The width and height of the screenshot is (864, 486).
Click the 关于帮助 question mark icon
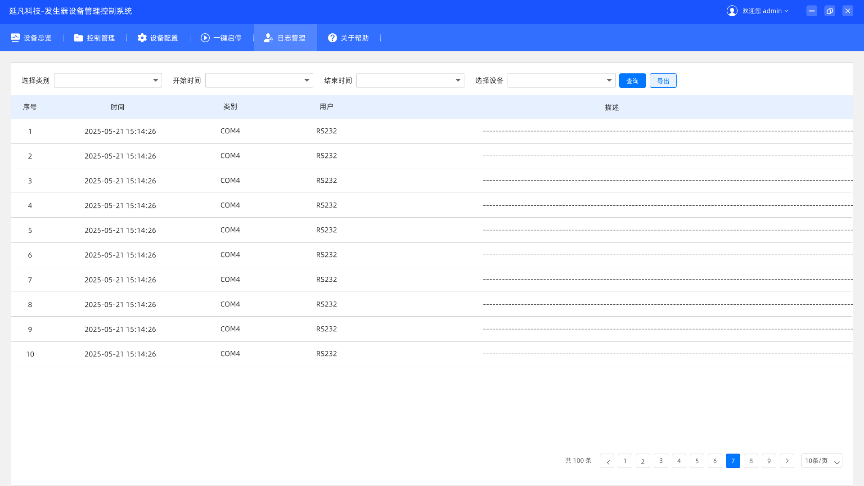pyautogui.click(x=332, y=38)
